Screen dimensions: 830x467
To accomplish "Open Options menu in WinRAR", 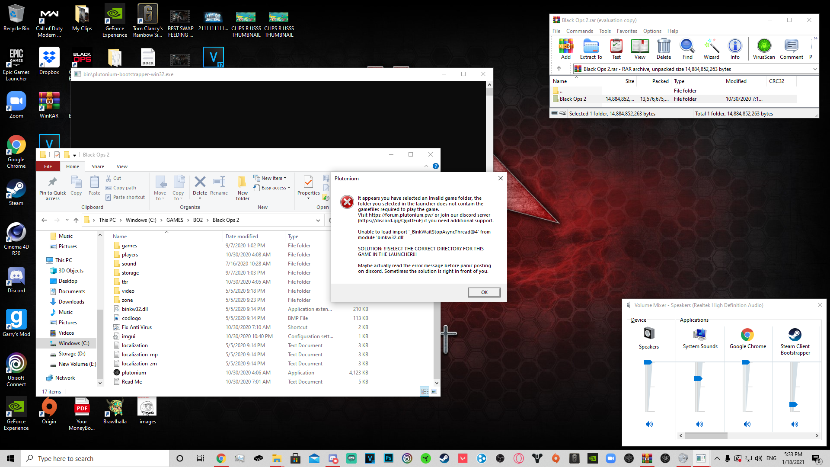I will 652,31.
